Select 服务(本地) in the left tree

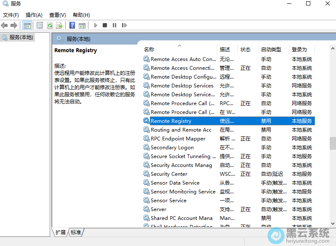point(21,37)
